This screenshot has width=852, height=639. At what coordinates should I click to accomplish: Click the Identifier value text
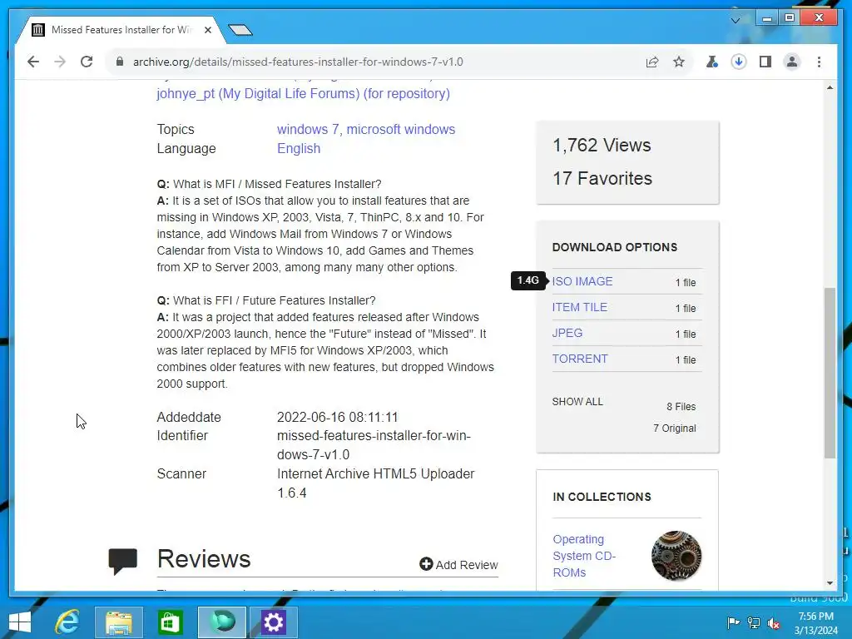[374, 445]
